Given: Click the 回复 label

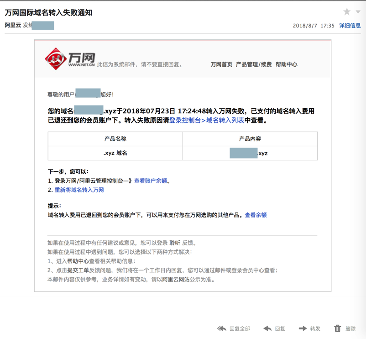Looking at the screenshot, I should pyautogui.click(x=280, y=328).
